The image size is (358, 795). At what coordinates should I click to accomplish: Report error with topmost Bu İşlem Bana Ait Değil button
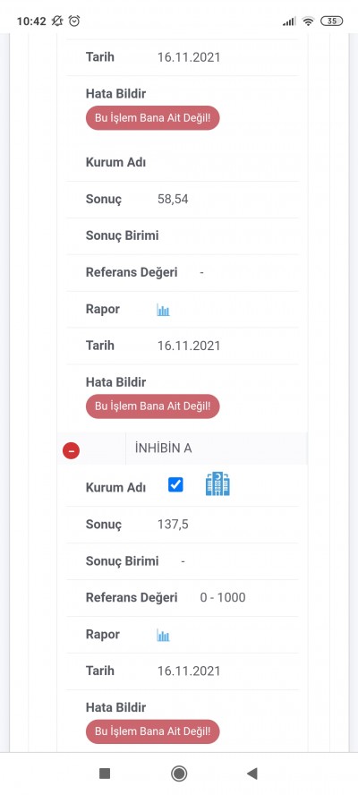[x=153, y=118]
